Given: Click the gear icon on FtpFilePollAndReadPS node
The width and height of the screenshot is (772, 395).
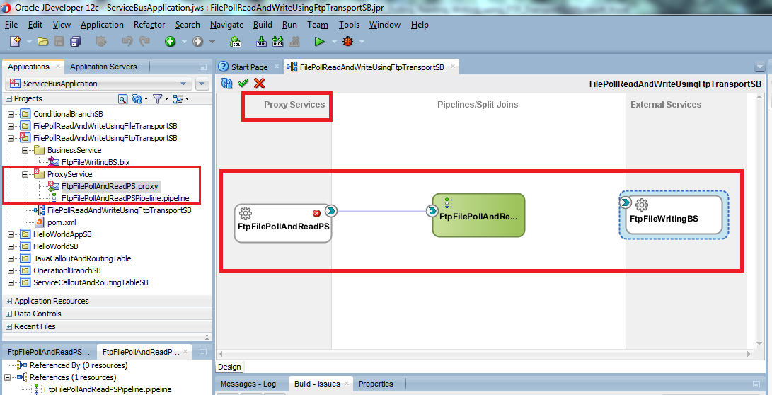Looking at the screenshot, I should 246,213.
